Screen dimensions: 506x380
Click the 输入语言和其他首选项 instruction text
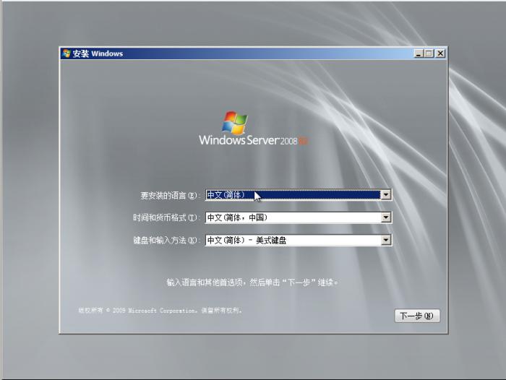click(252, 282)
